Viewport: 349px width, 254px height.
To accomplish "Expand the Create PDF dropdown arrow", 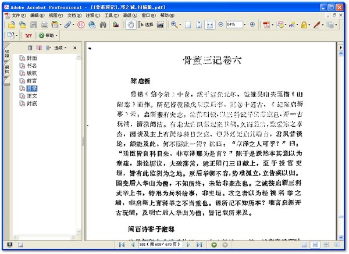I will pyautogui.click(x=272, y=24).
